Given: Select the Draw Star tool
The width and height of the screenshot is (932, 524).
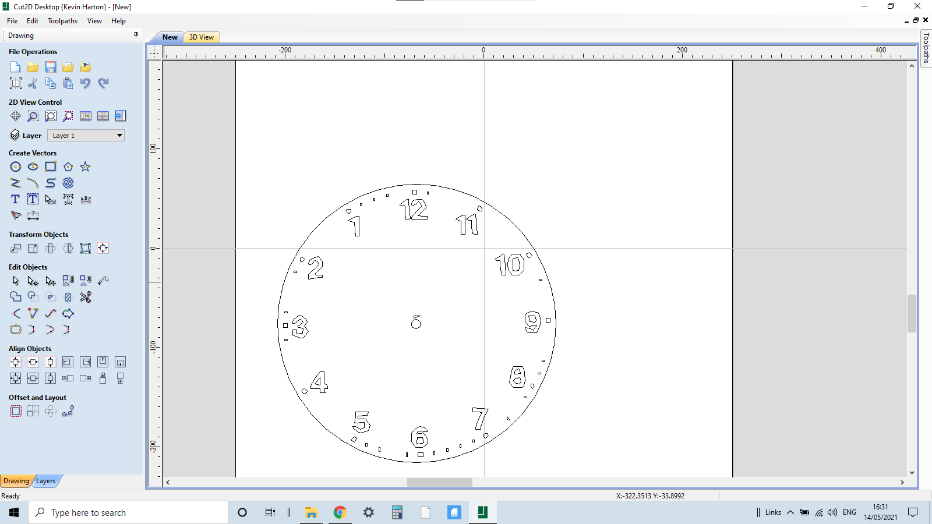Looking at the screenshot, I should [85, 167].
